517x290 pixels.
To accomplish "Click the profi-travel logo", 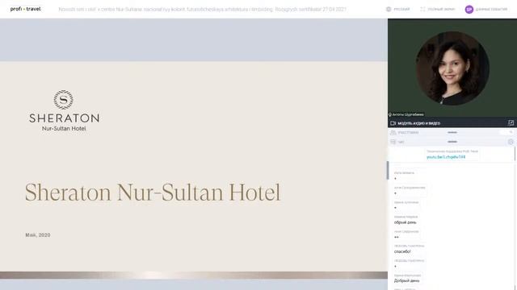I will coord(25,9).
